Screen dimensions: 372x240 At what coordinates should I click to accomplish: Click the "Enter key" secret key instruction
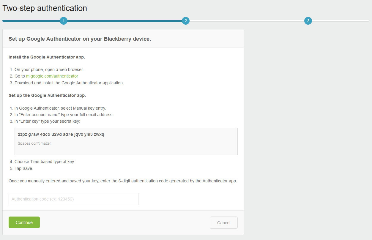pyautogui.click(x=47, y=121)
